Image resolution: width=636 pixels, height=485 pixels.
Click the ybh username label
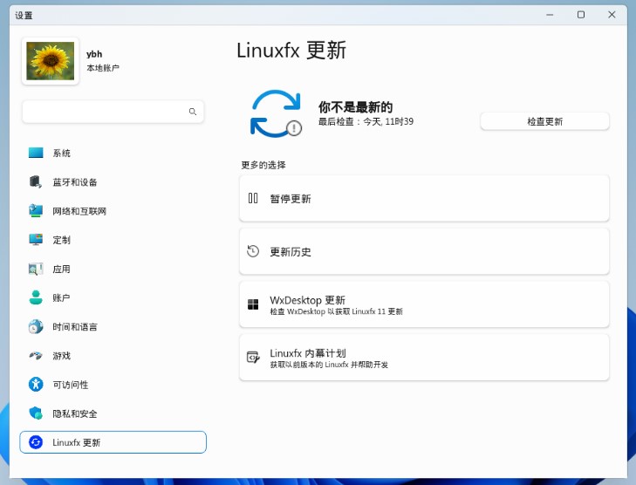click(x=94, y=54)
